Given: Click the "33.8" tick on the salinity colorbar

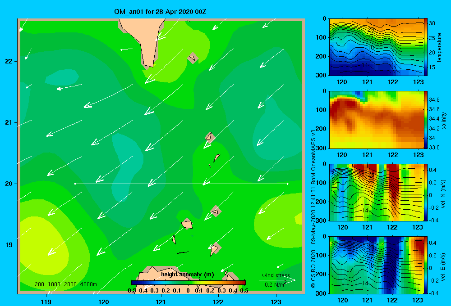Looking at the screenshot, I should click(434, 148).
